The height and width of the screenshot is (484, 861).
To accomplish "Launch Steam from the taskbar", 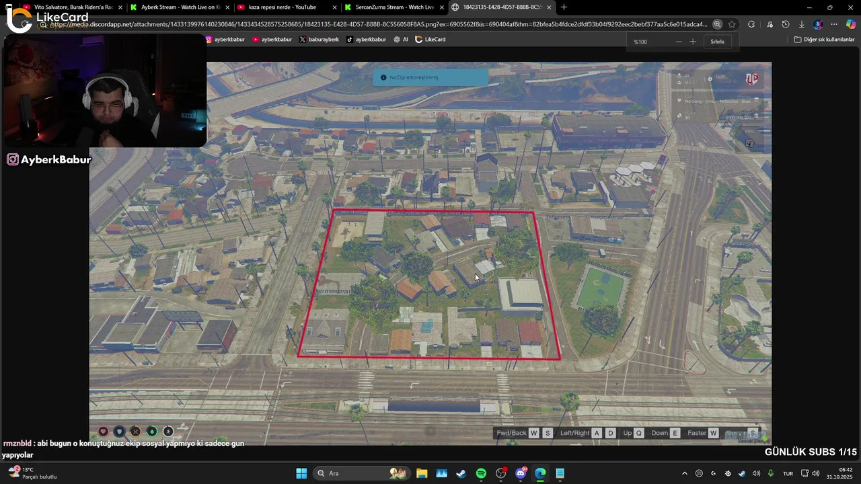I will tap(461, 473).
